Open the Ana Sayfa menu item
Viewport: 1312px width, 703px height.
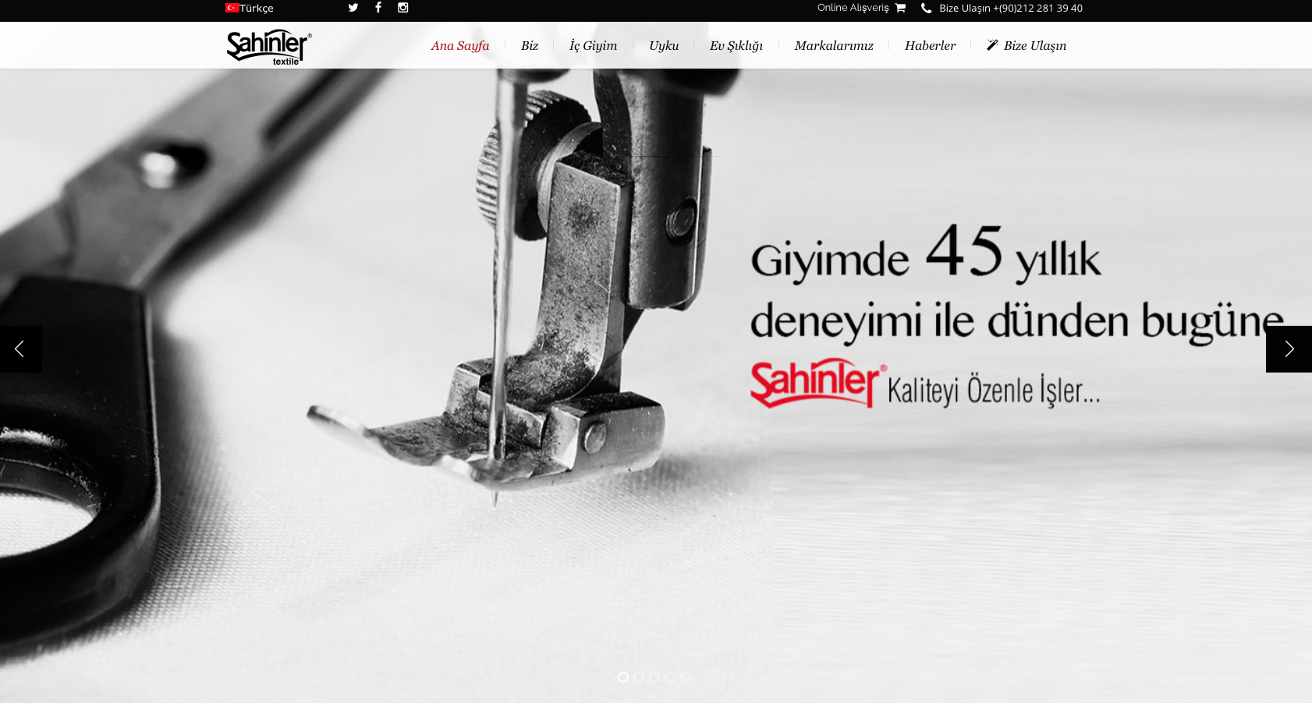tap(460, 46)
